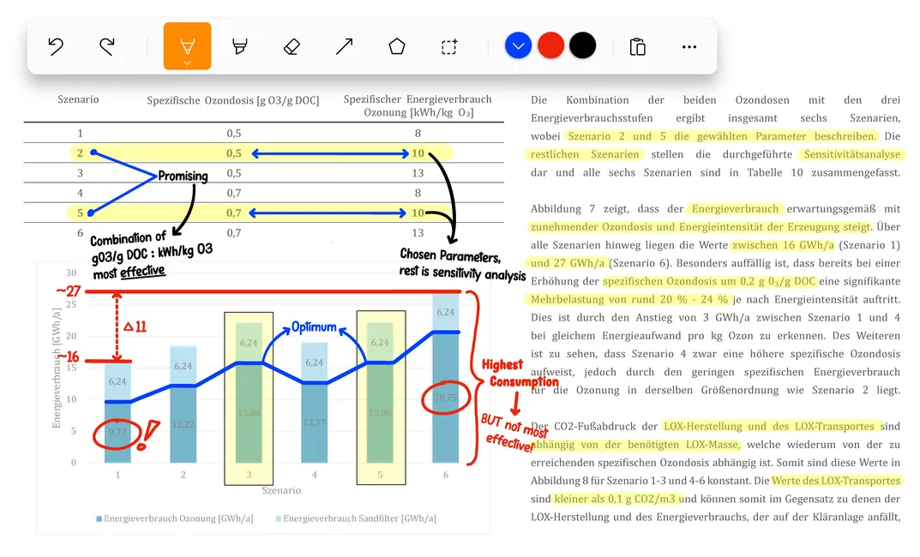This screenshot has height=557, width=920.
Task: Undo the last annotation stroke
Action: 56,46
